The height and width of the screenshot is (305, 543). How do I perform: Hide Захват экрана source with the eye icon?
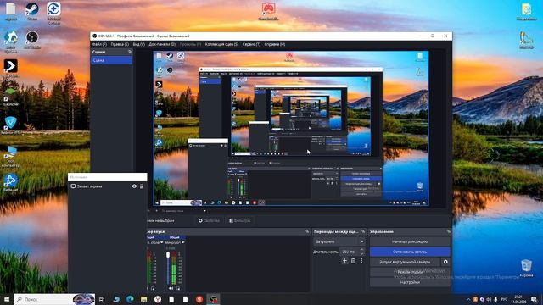point(134,186)
